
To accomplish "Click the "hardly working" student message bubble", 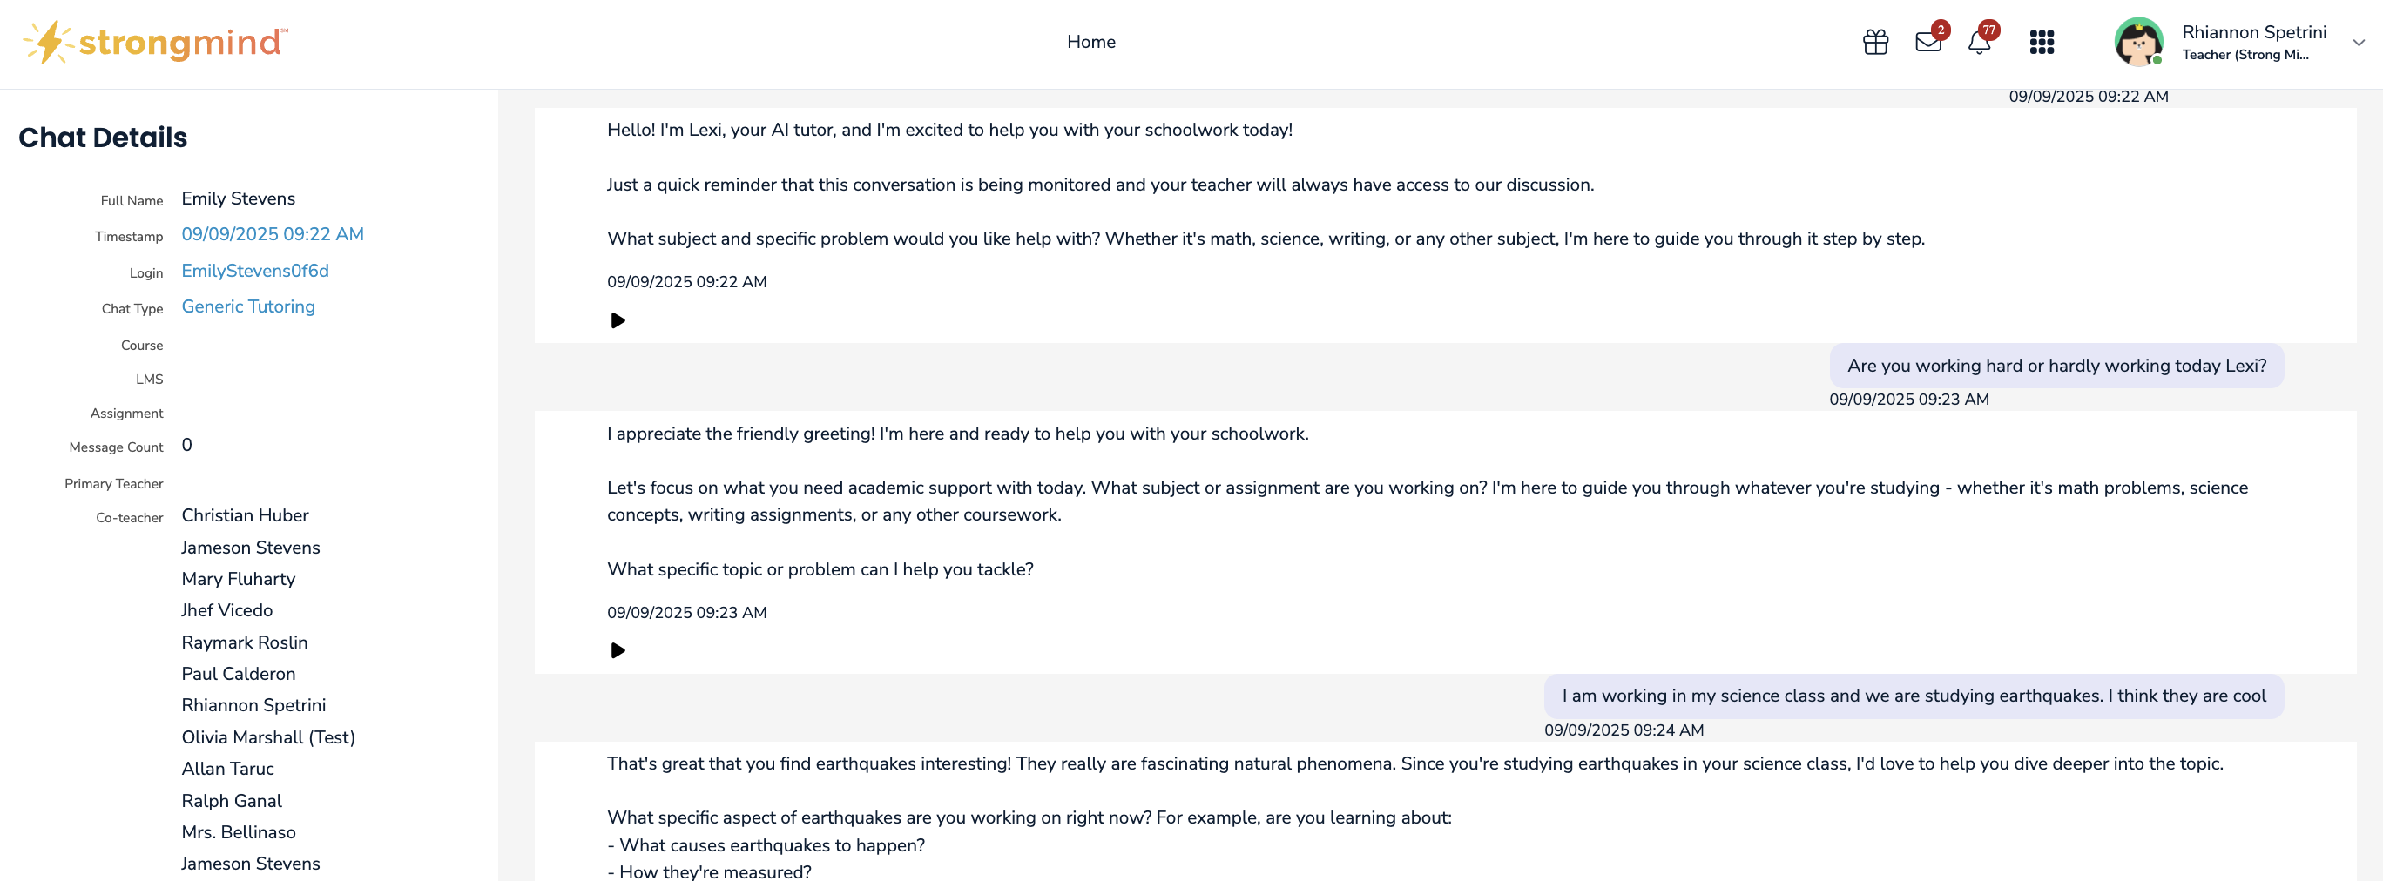I will (x=2056, y=367).
